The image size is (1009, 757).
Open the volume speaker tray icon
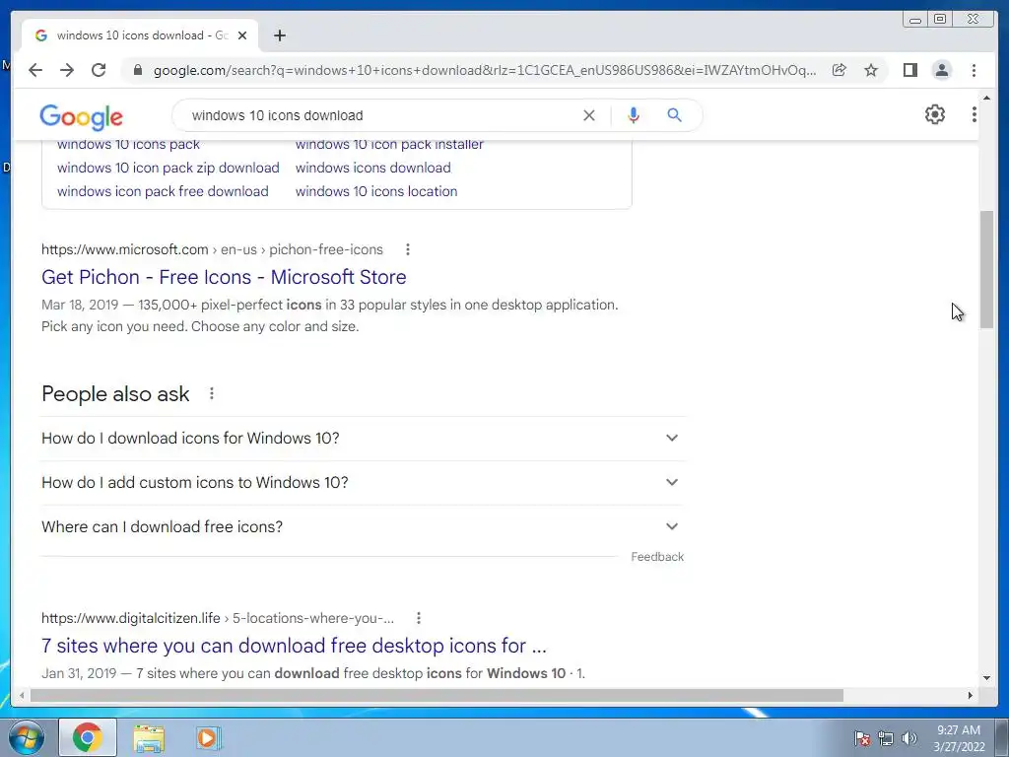coord(909,738)
